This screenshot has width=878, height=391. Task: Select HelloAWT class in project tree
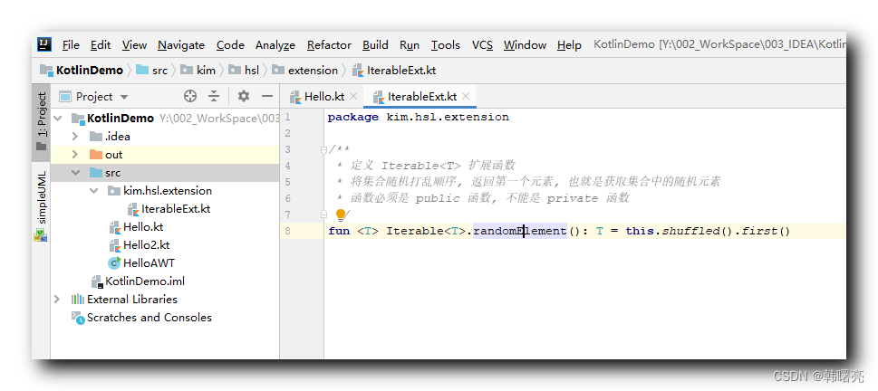coord(165,262)
